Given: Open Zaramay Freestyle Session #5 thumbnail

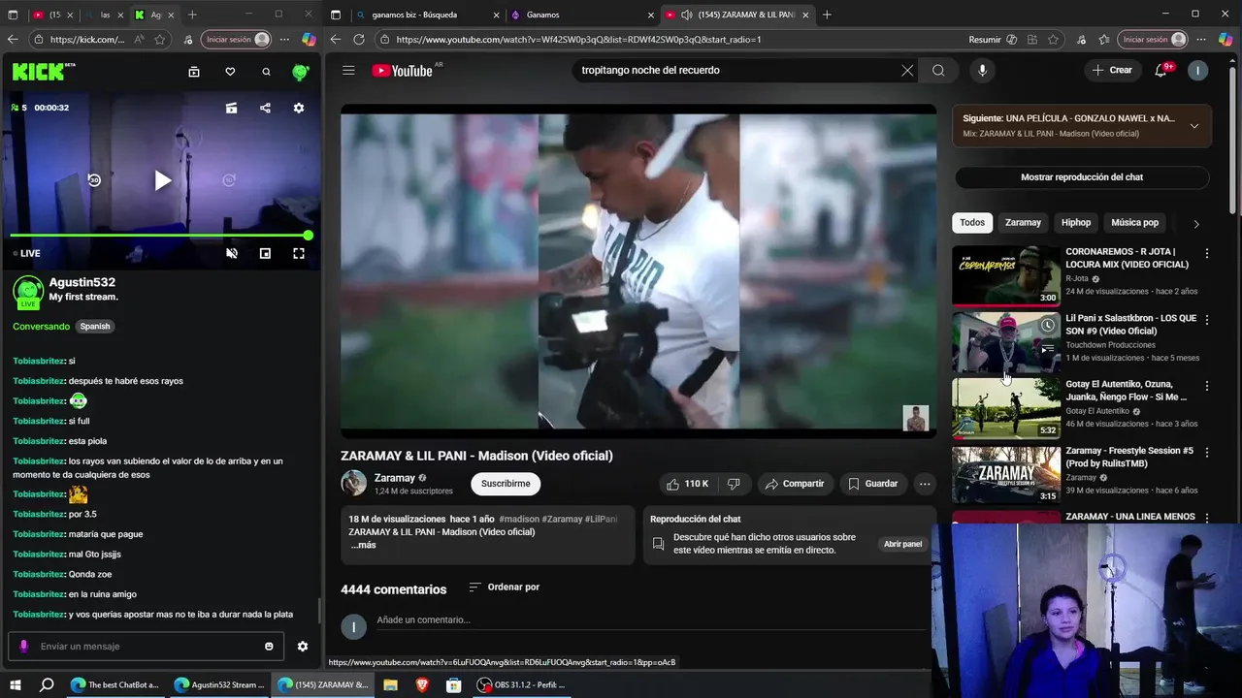Looking at the screenshot, I should click(x=1006, y=474).
